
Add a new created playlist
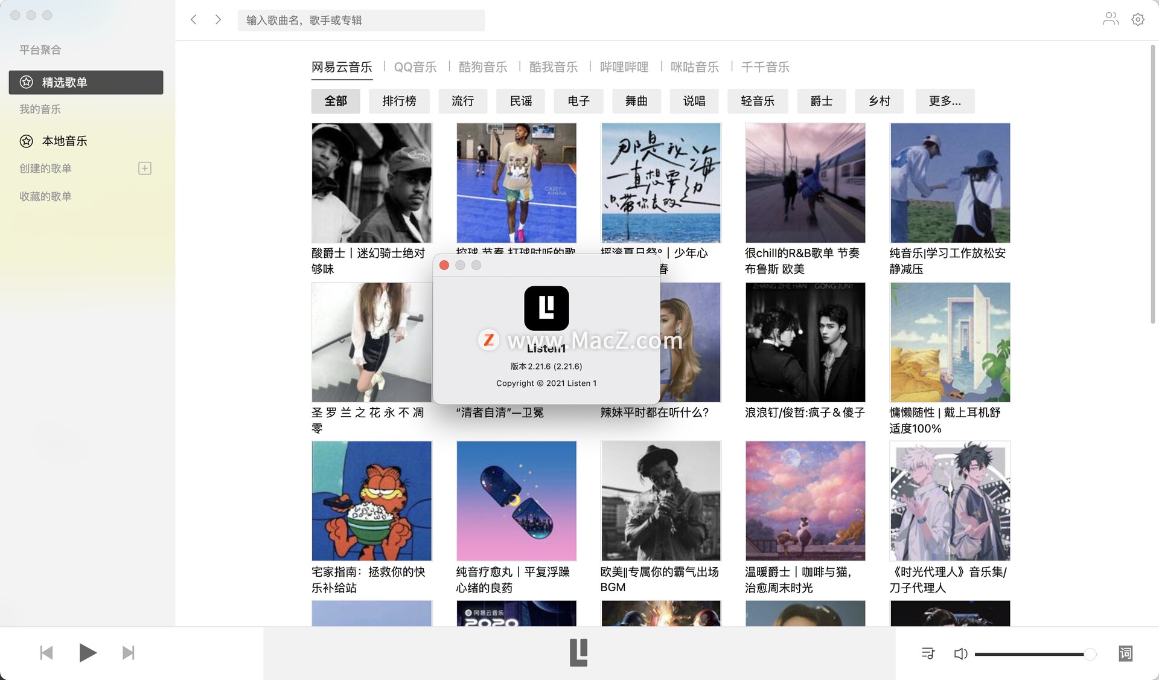(x=145, y=168)
